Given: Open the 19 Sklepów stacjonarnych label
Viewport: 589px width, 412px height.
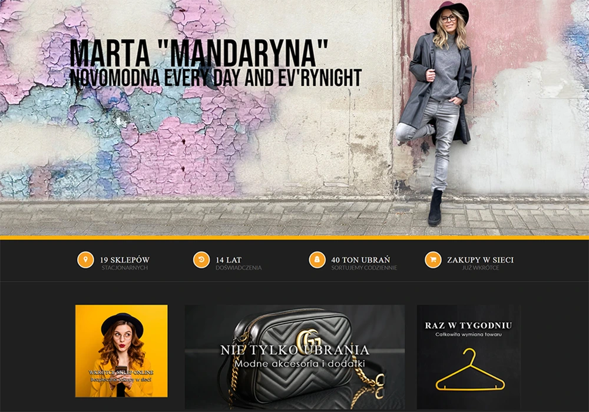Looking at the screenshot, I should coord(125,263).
